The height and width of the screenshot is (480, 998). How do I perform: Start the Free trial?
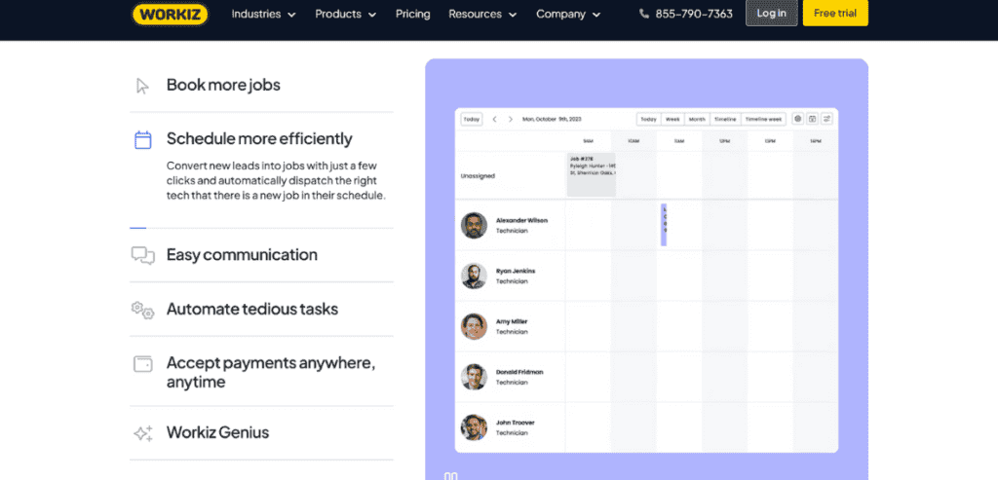click(835, 14)
